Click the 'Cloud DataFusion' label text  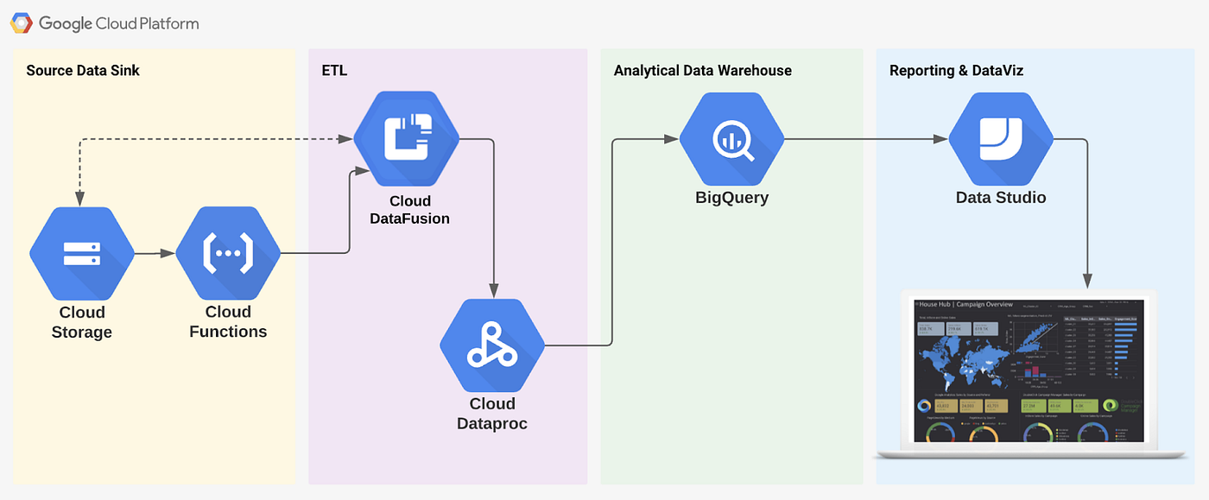point(409,210)
